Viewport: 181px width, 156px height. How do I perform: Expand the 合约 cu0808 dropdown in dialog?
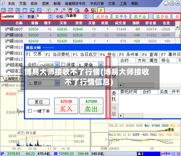57,65
